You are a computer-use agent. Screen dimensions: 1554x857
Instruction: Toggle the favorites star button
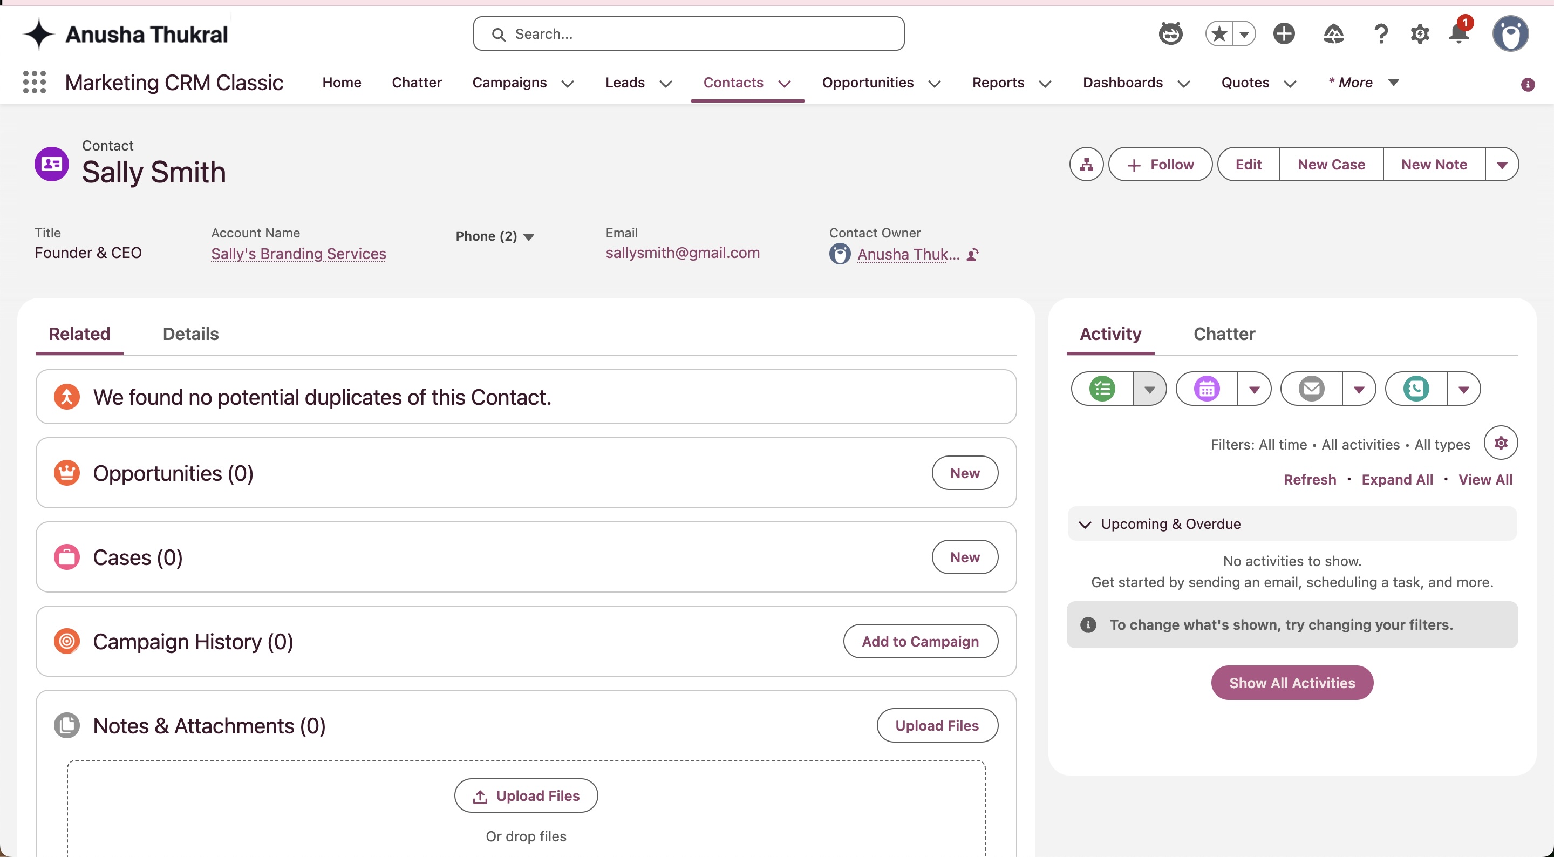pos(1219,34)
